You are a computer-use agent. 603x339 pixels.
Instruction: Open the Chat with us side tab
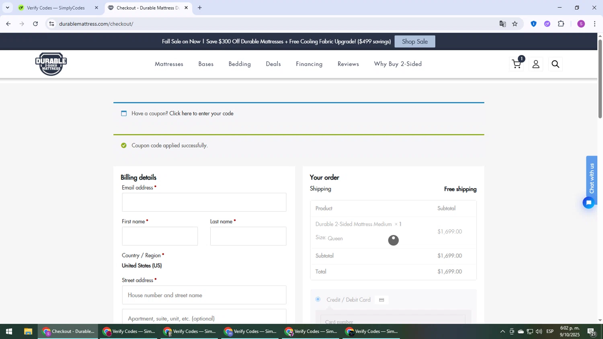592,178
